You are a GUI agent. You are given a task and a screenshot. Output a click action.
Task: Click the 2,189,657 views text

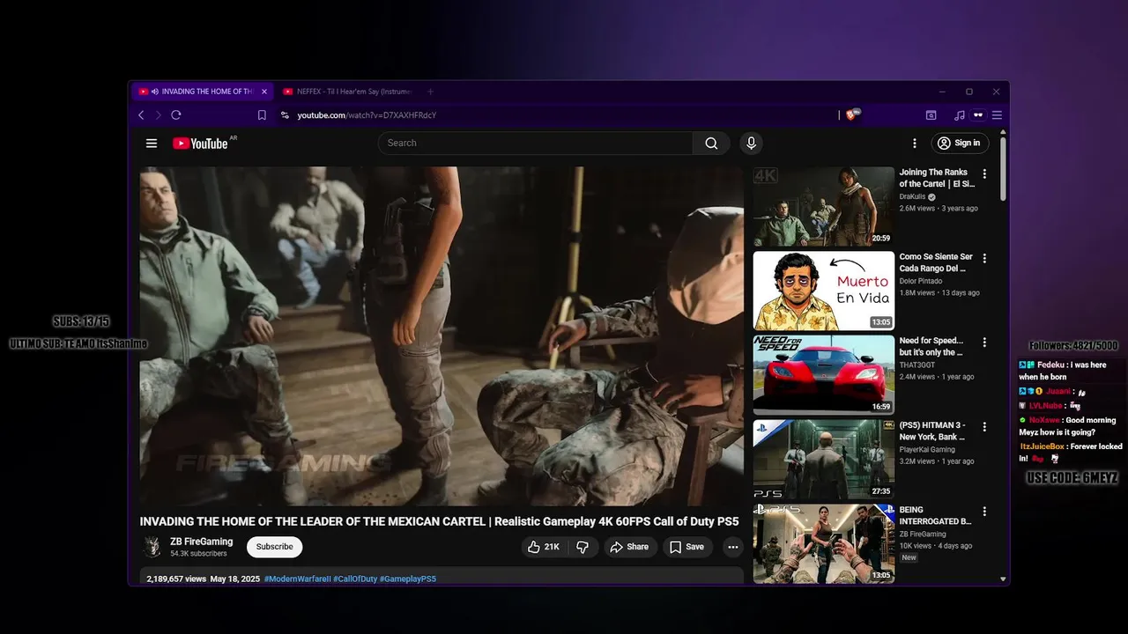[176, 579]
